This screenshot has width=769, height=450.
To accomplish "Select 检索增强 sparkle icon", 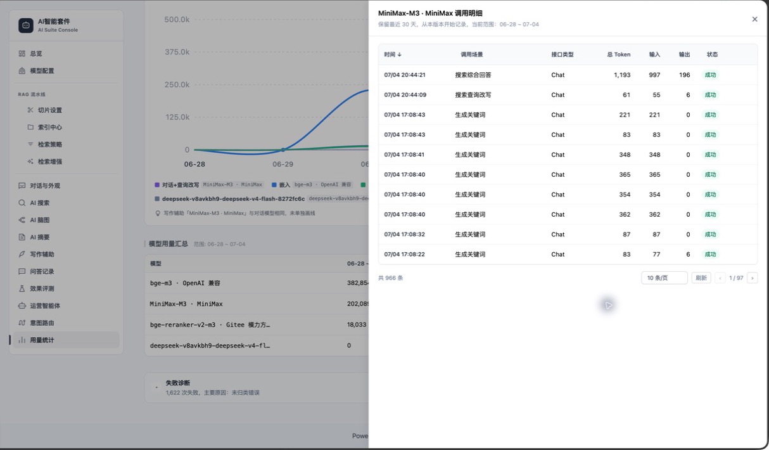I will [x=30, y=162].
